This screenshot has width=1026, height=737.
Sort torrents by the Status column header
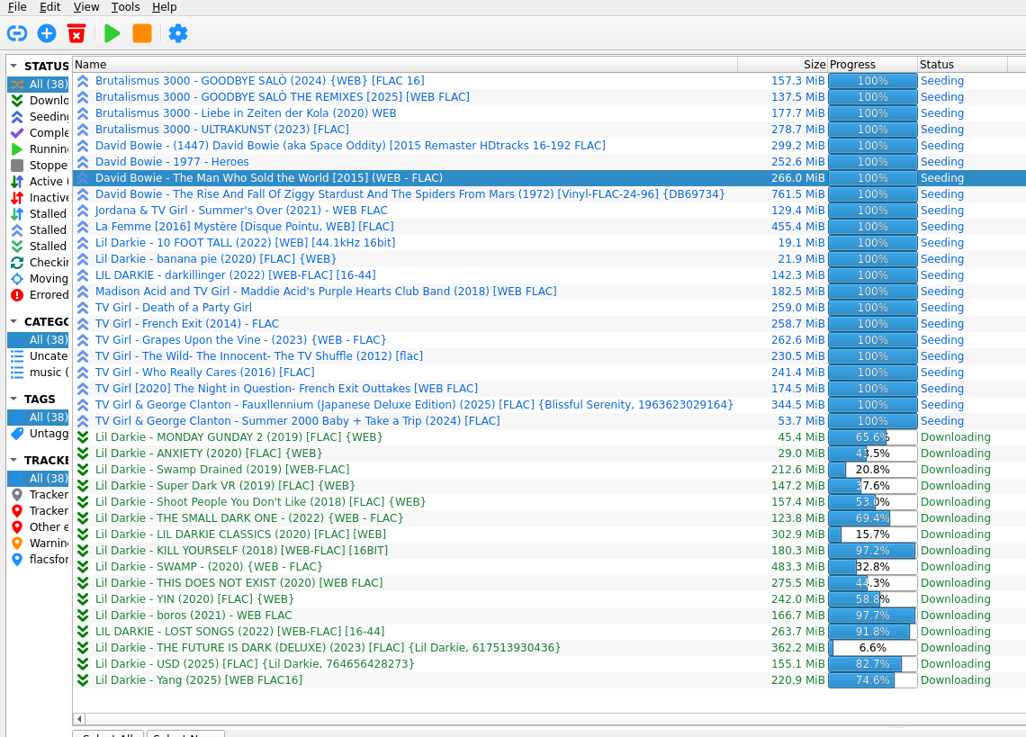pyautogui.click(x=962, y=64)
